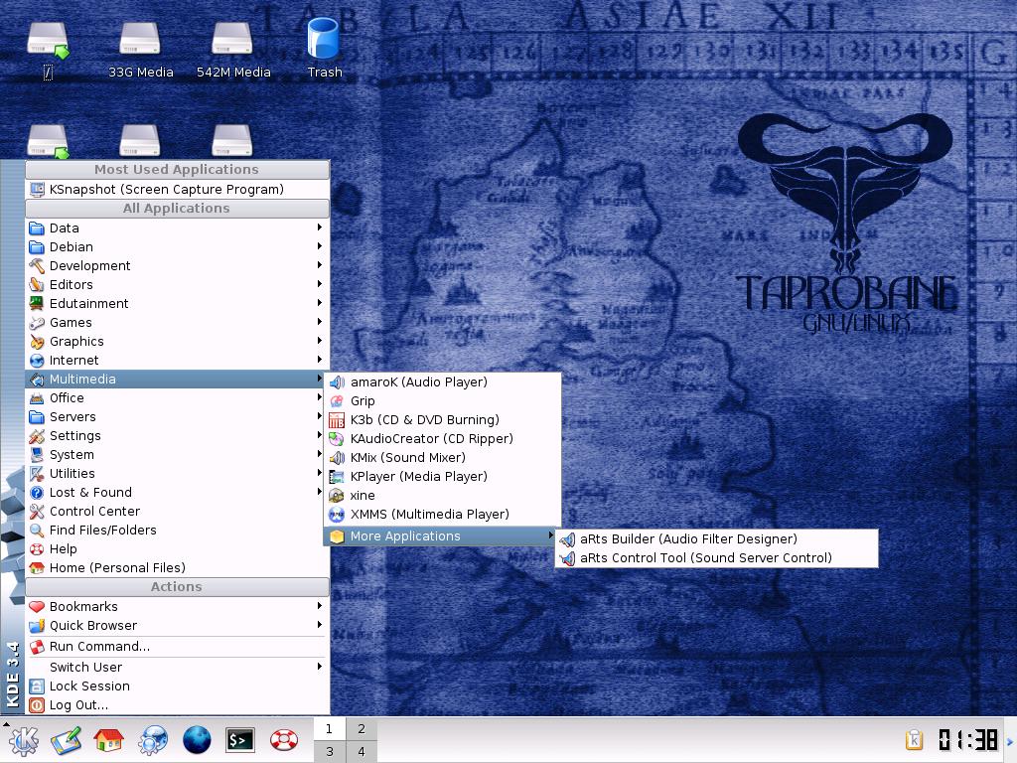Launch xine from the Multimedia submenu

click(442, 495)
